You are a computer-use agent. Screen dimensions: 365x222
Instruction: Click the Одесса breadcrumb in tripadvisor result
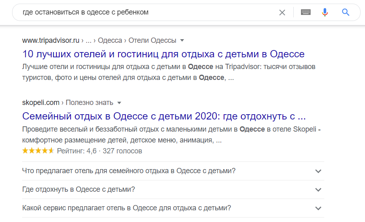[110, 41]
